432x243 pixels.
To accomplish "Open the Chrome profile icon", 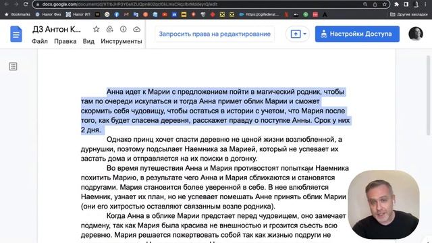I will point(416,4).
